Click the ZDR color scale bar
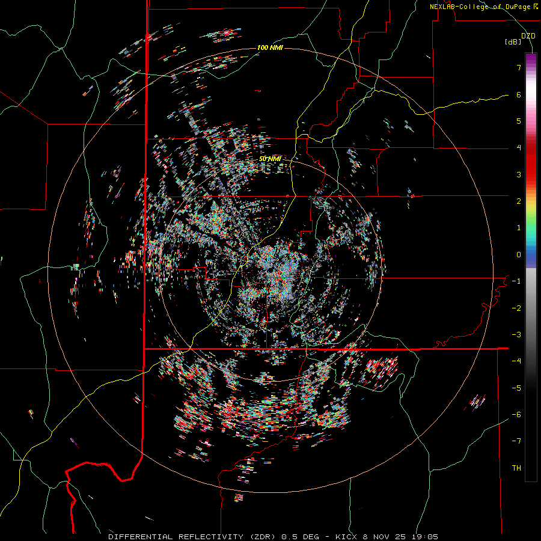This screenshot has width=541, height=541. click(531, 267)
